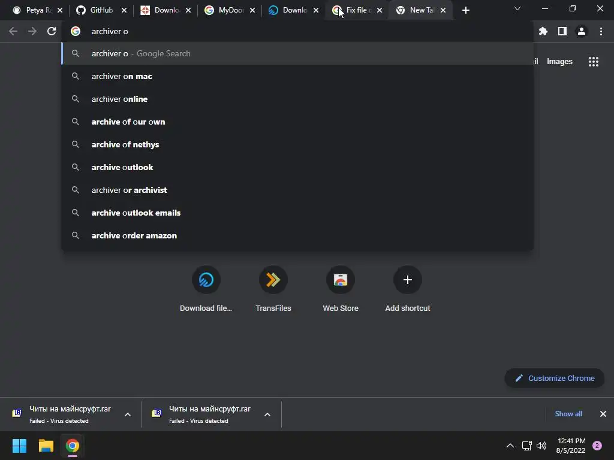
Task: Click the Chrome taskbar icon
Action: (72, 446)
